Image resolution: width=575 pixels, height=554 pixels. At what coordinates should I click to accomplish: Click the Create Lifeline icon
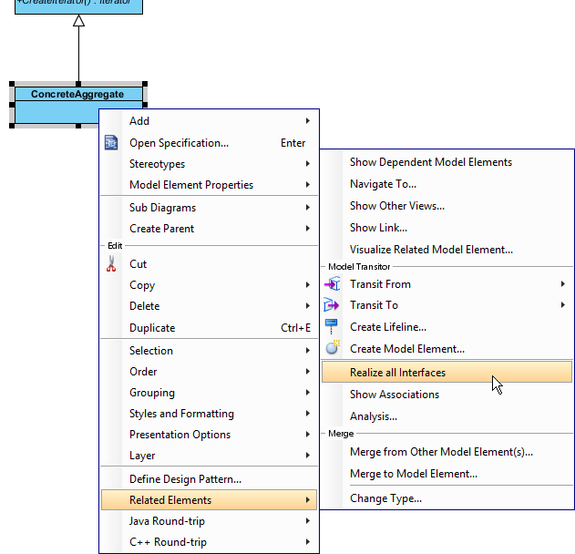pos(331,326)
